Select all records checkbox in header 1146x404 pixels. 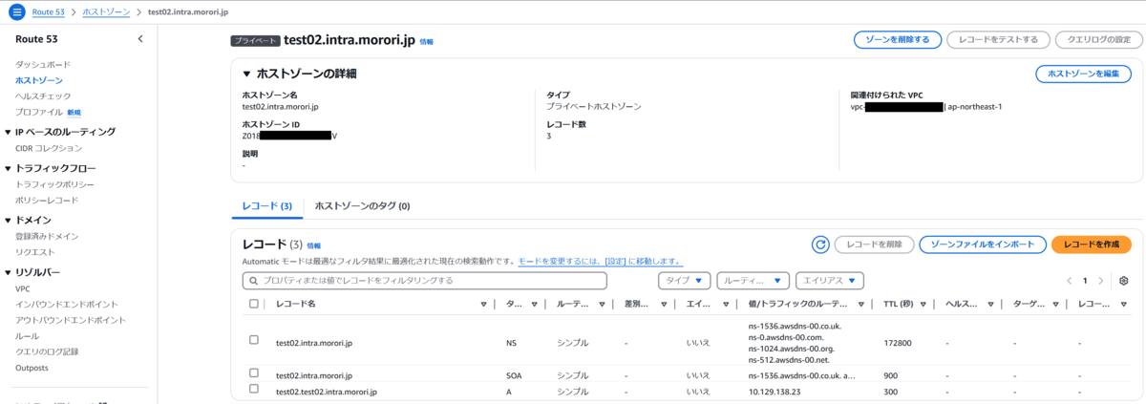click(253, 304)
